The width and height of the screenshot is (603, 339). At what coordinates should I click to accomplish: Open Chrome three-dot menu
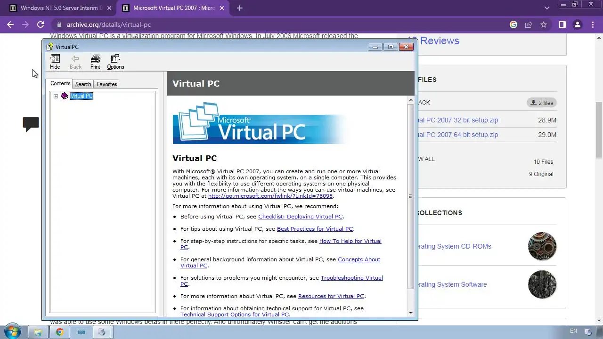tap(593, 24)
